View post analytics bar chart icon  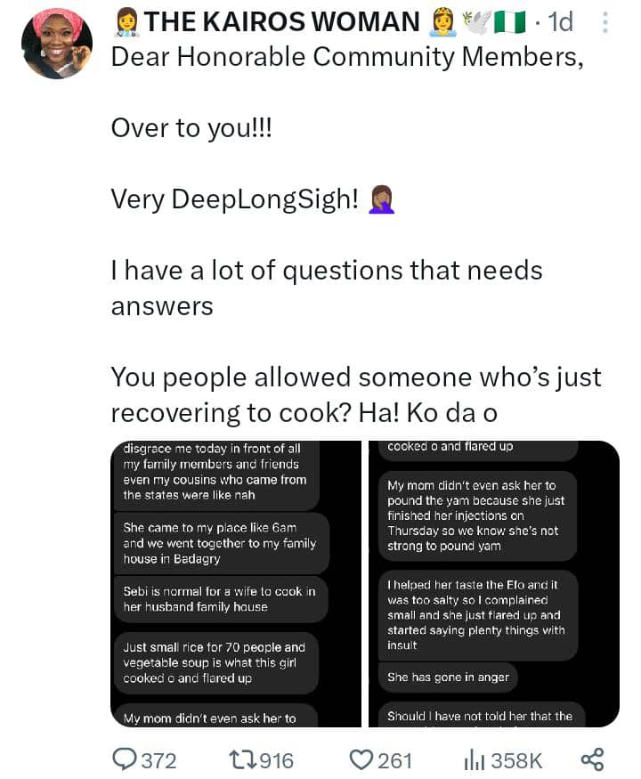472,759
